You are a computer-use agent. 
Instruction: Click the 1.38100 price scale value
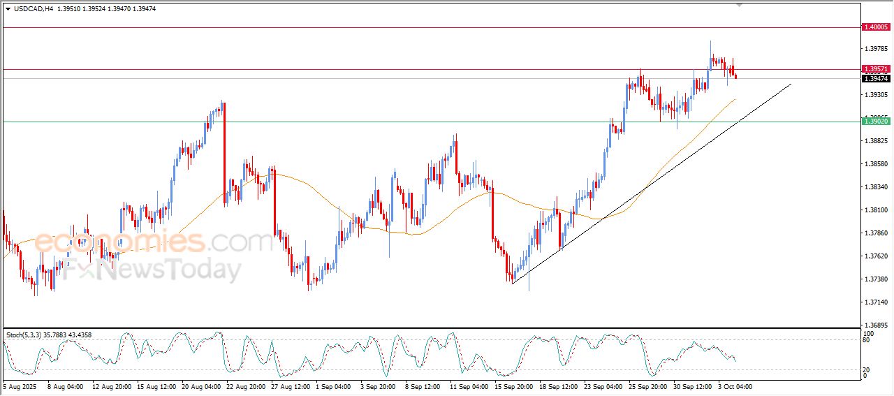pos(875,210)
